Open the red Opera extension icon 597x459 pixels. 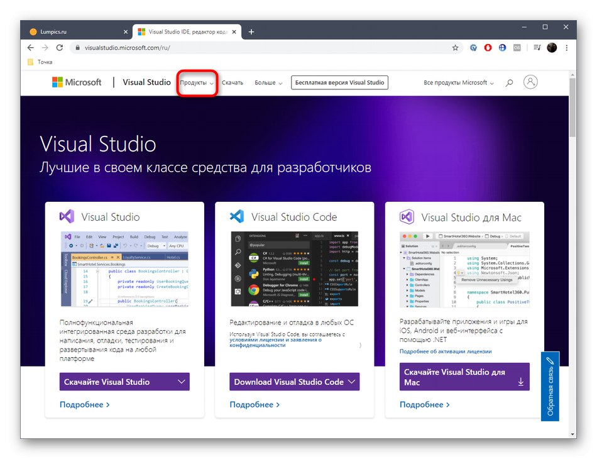[488, 48]
